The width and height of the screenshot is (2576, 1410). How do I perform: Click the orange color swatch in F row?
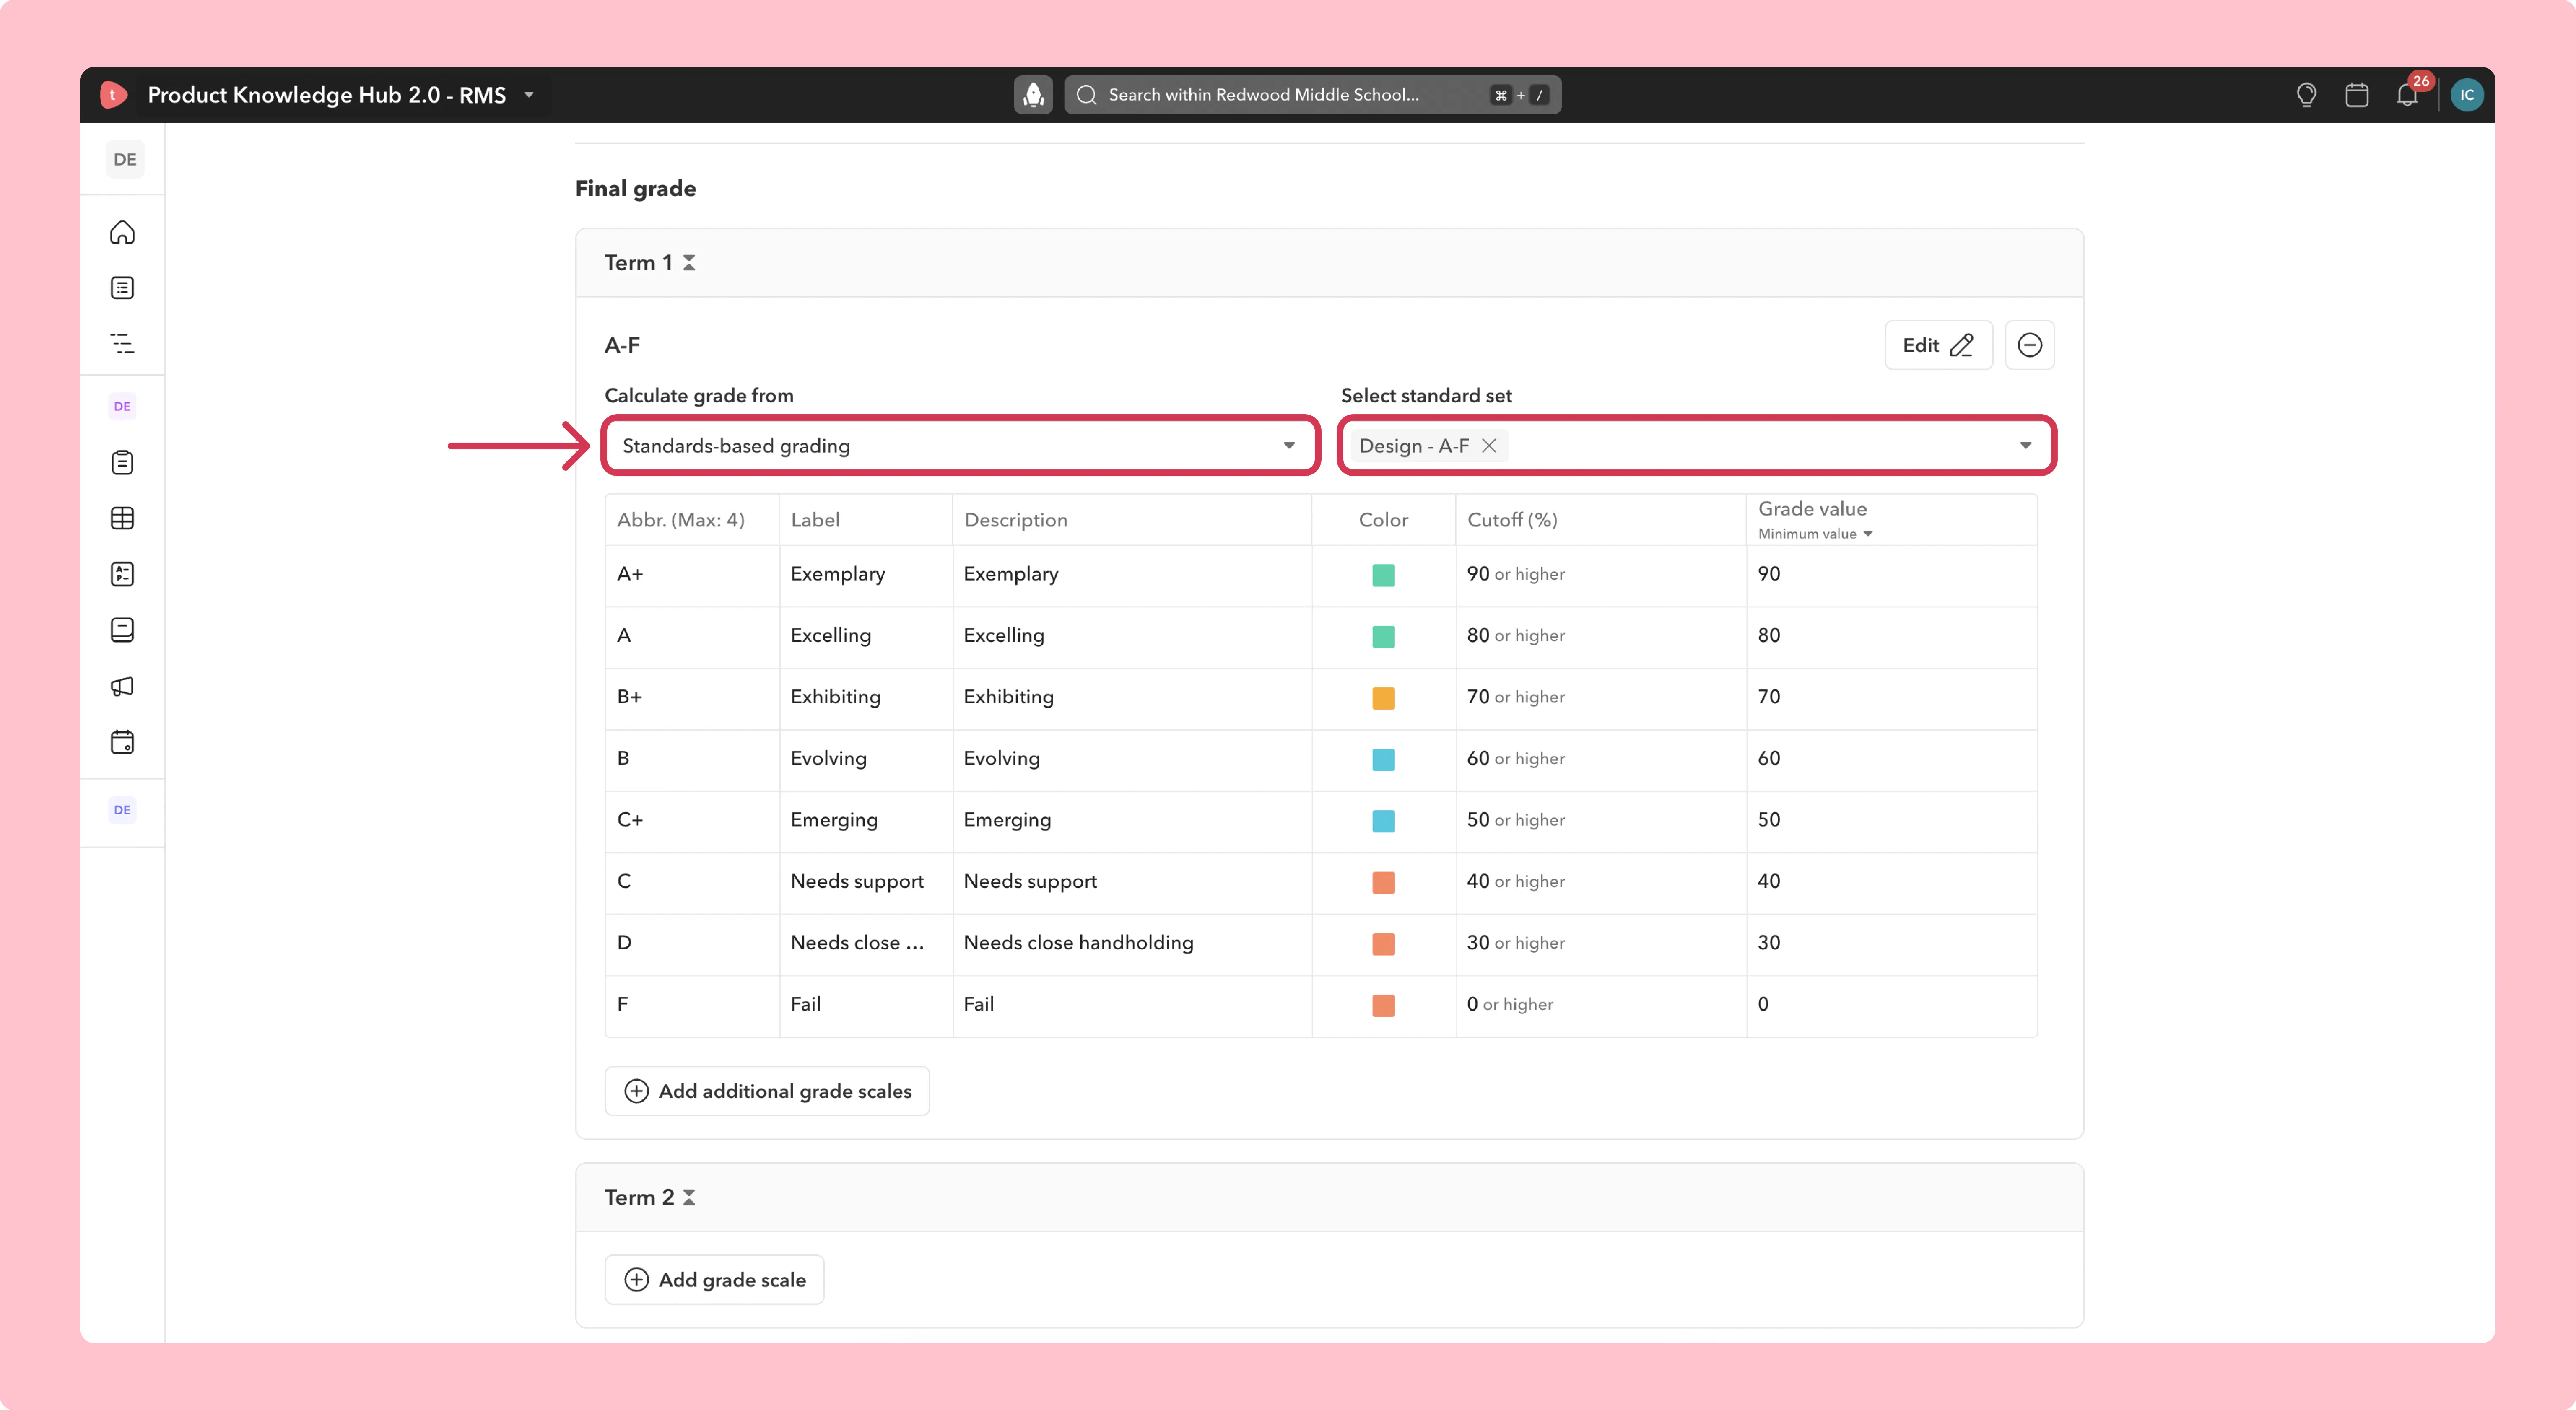1383,1005
